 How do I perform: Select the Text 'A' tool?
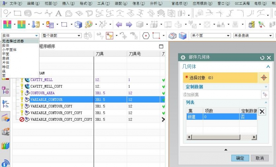[58, 13]
